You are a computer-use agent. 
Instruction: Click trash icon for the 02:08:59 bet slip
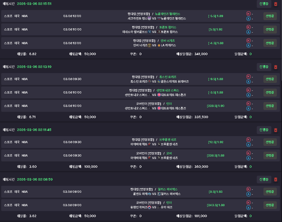[276, 179]
